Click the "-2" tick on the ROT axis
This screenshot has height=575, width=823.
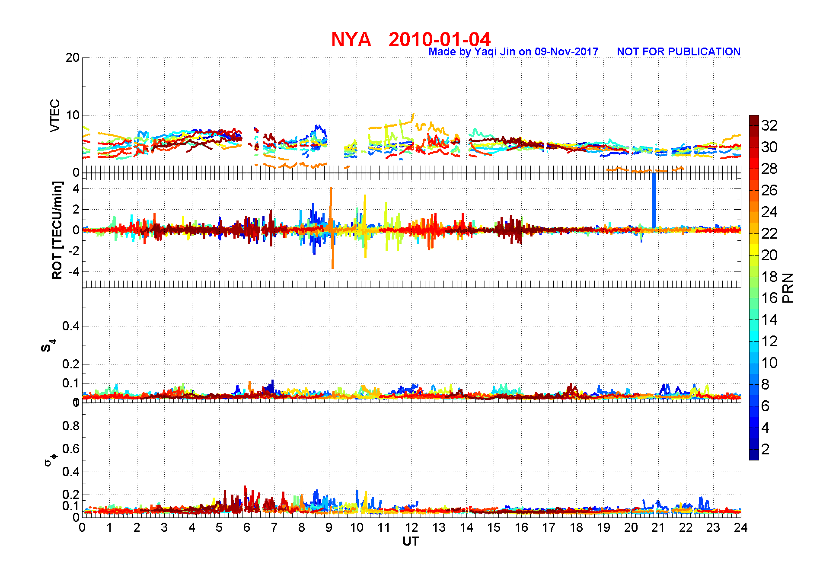coord(74,251)
